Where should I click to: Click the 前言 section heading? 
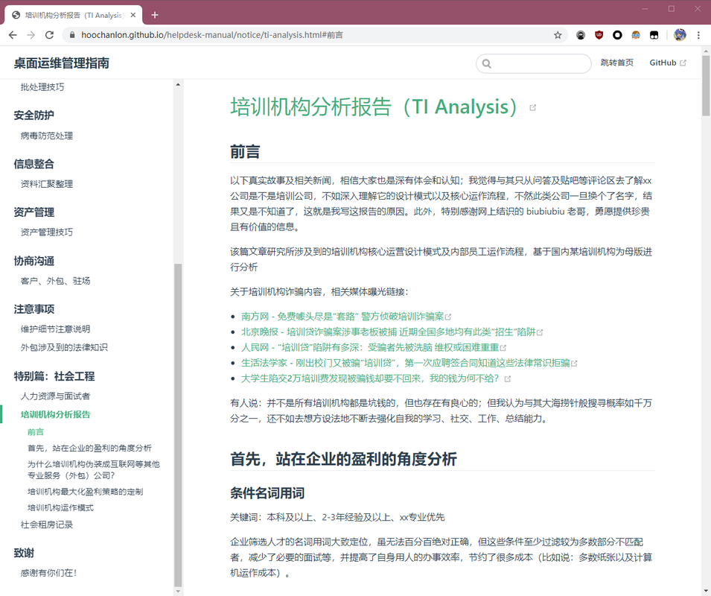pyautogui.click(x=245, y=151)
